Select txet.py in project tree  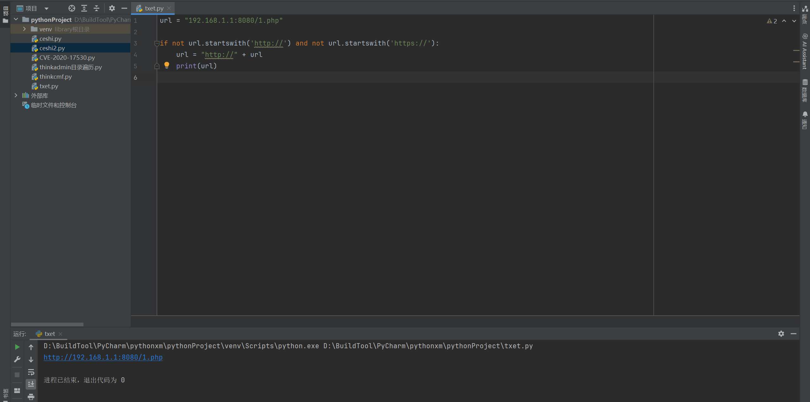tap(49, 86)
